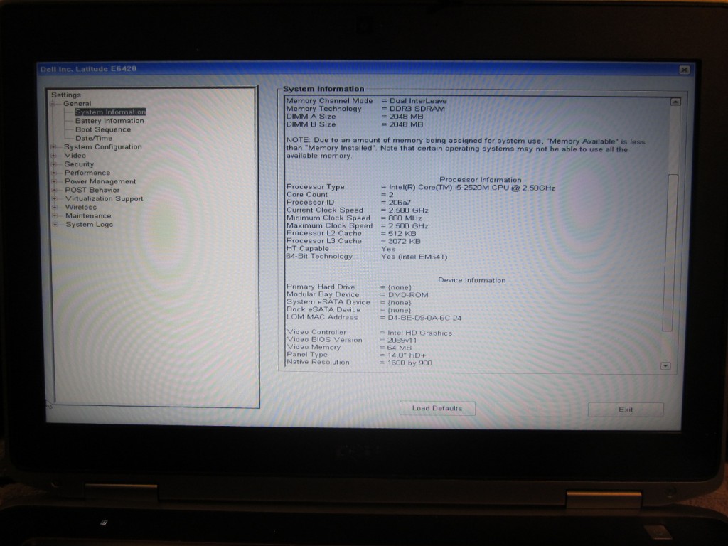The image size is (728, 546).
Task: Expand the Virtualization Support node
Action: click(54, 199)
